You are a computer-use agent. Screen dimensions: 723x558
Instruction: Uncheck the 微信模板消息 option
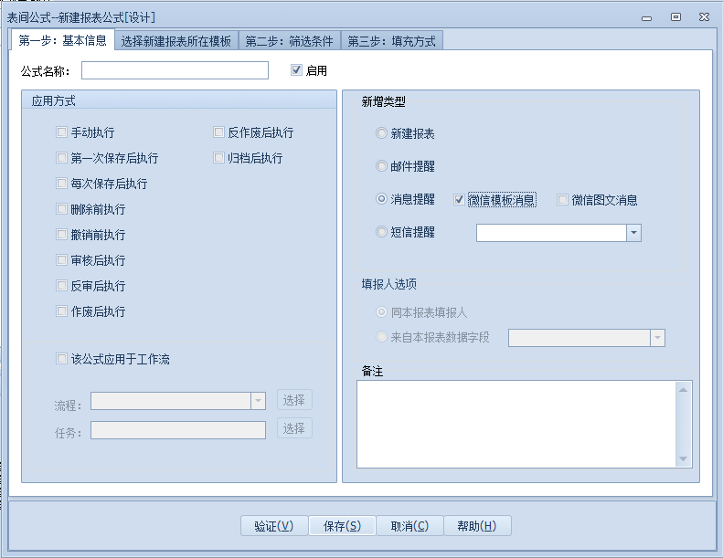tap(460, 200)
